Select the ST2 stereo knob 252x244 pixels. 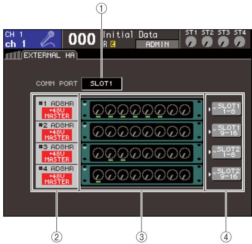click(207, 42)
